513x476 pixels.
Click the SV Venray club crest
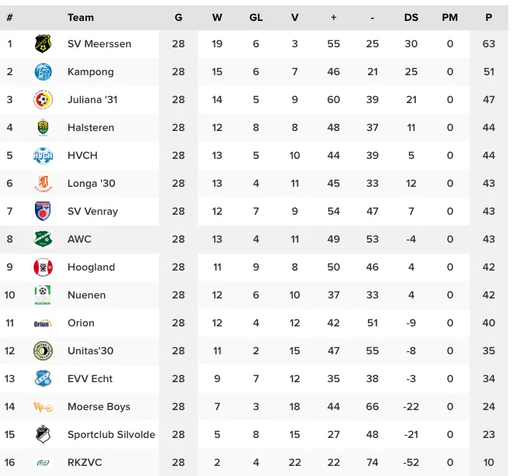[43, 212]
